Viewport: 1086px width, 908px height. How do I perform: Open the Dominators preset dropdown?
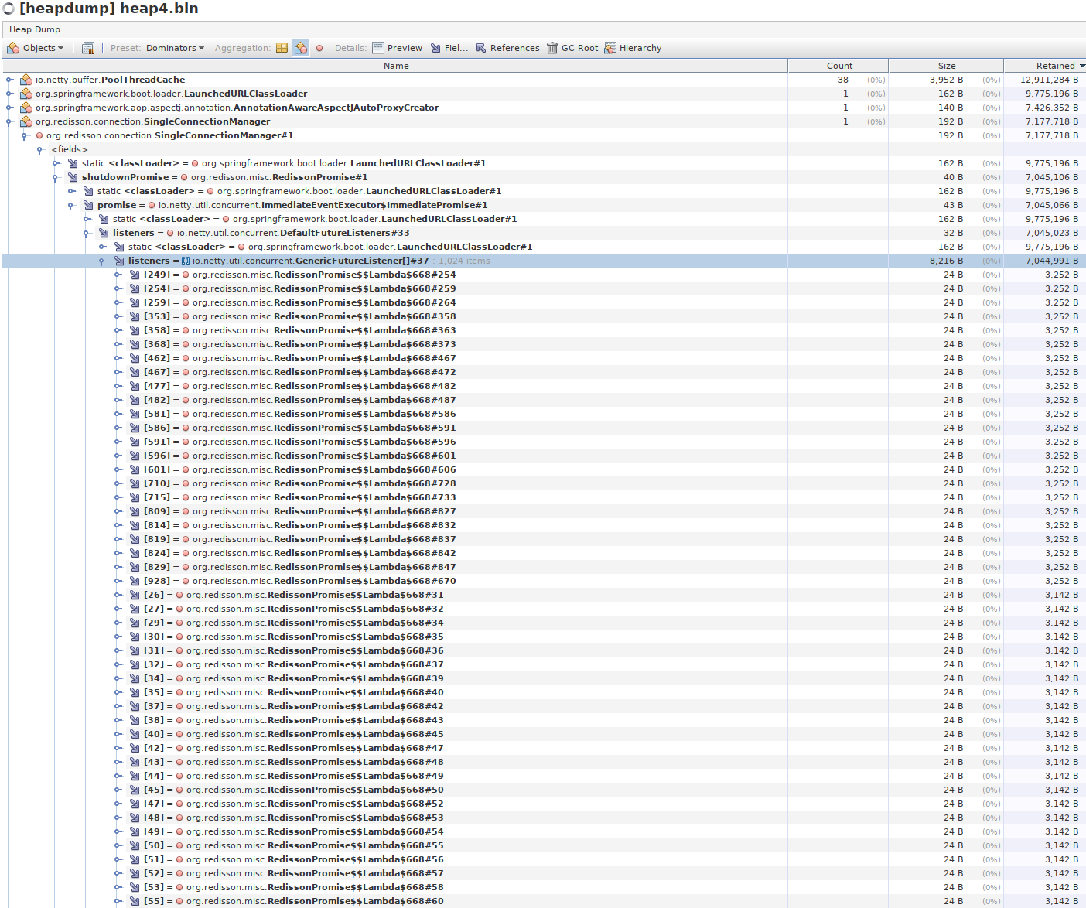175,48
